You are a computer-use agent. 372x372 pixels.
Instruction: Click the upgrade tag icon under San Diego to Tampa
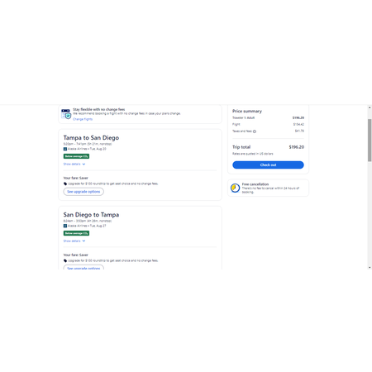65,260
